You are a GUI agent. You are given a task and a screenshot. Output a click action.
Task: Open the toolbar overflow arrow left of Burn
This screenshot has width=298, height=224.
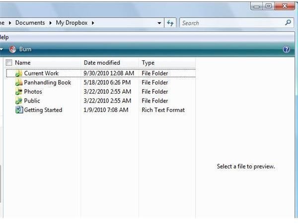click(1, 49)
